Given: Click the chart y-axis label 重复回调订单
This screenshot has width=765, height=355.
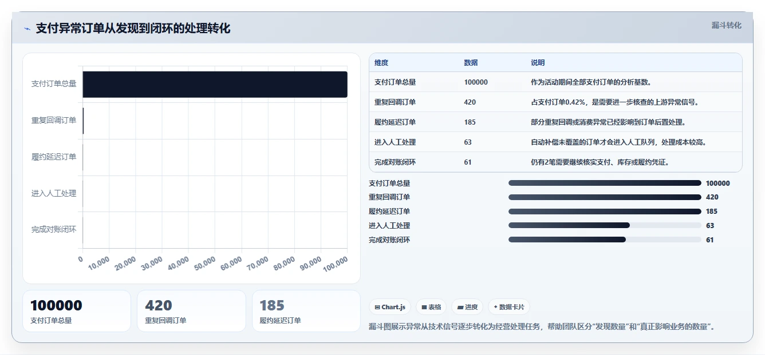Looking at the screenshot, I should click(54, 121).
